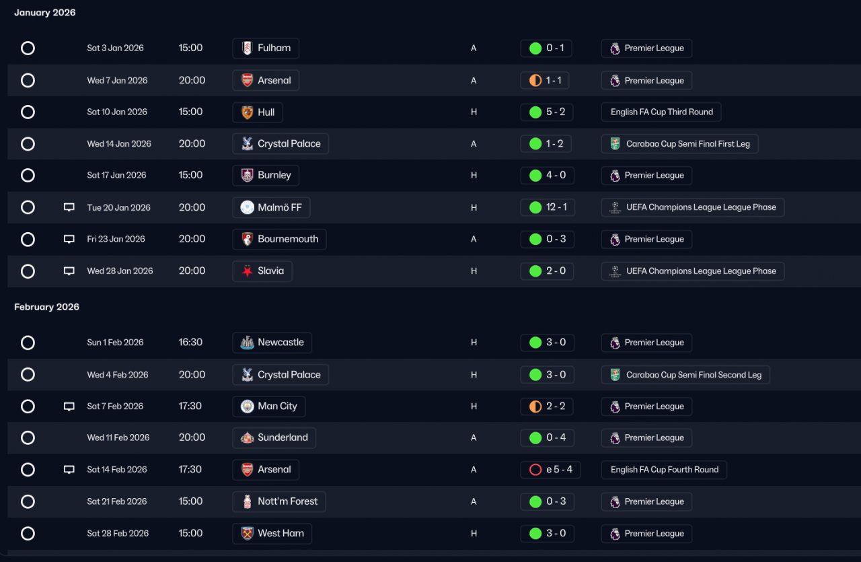Click Champions League logo on the Slavia row
The width and height of the screenshot is (861, 562).
(x=615, y=271)
